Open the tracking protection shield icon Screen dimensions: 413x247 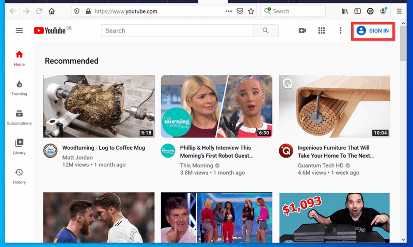point(76,11)
